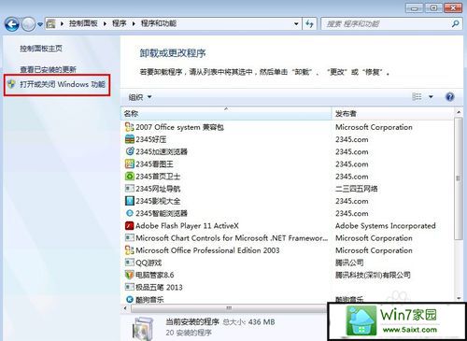Click the Adobe Flash Player red icon

point(129,225)
